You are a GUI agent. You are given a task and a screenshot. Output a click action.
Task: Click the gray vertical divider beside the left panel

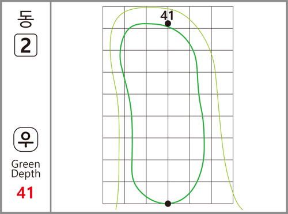(x=51, y=107)
